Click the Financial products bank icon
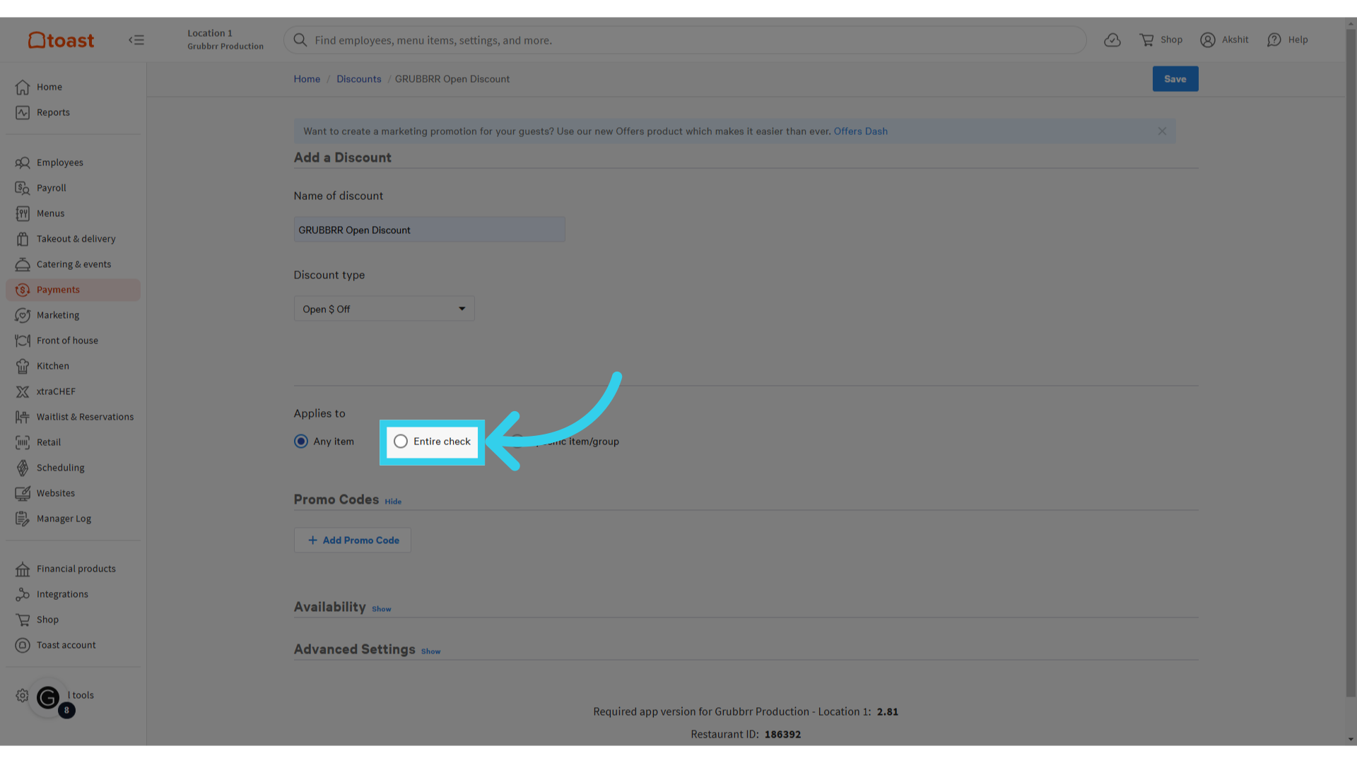The width and height of the screenshot is (1357, 763). point(23,569)
